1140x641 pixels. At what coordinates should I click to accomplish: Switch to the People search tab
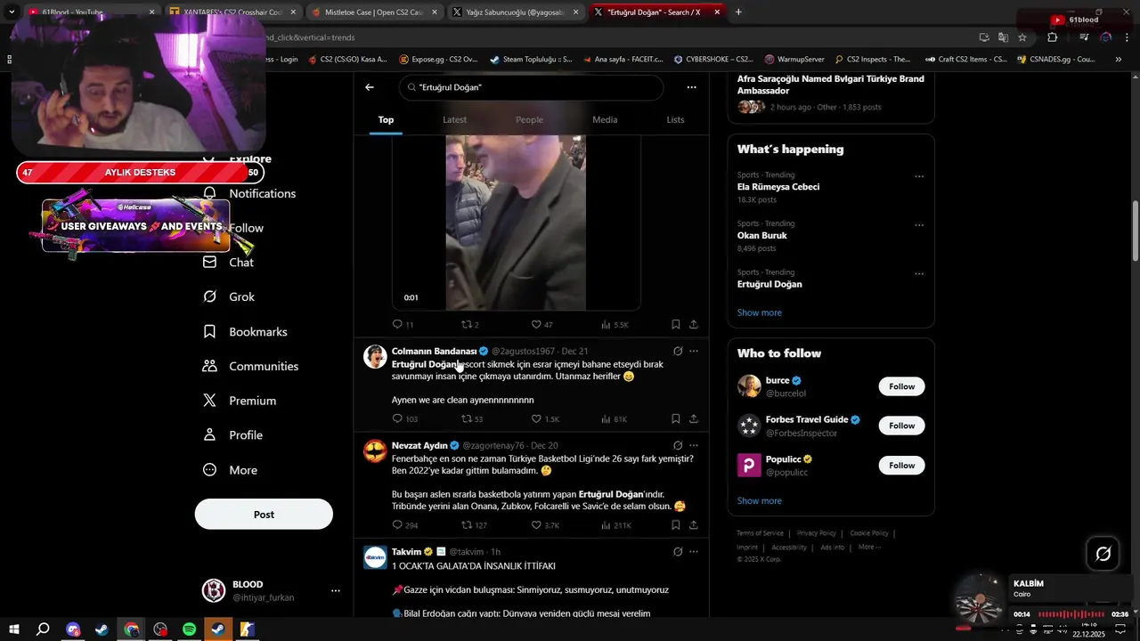tap(529, 119)
